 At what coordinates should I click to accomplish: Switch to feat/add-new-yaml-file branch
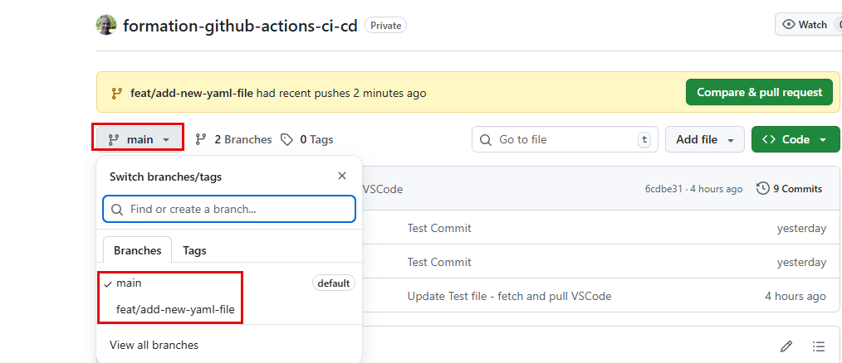point(175,309)
